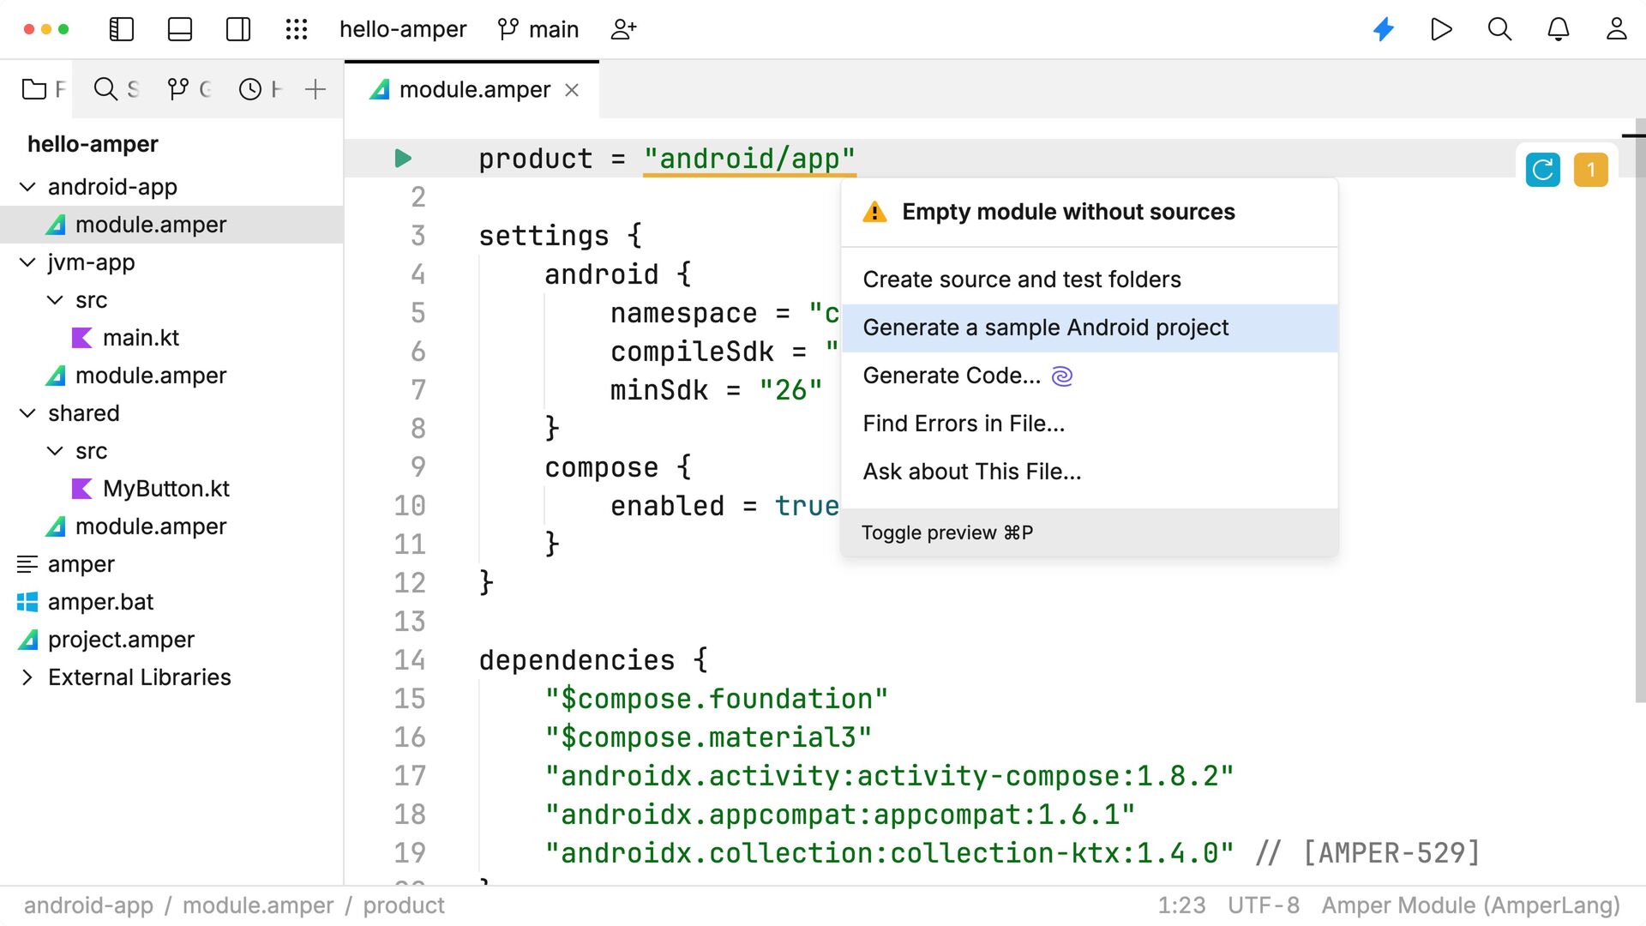The width and height of the screenshot is (1646, 926).
Task: Open the user account icon
Action: pyautogui.click(x=1616, y=29)
